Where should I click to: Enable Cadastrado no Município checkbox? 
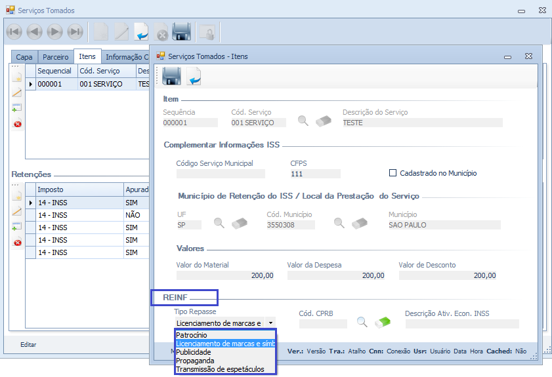[393, 173]
